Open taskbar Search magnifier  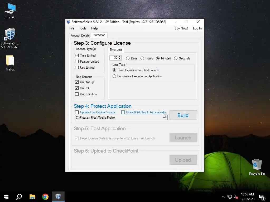tap(19, 197)
